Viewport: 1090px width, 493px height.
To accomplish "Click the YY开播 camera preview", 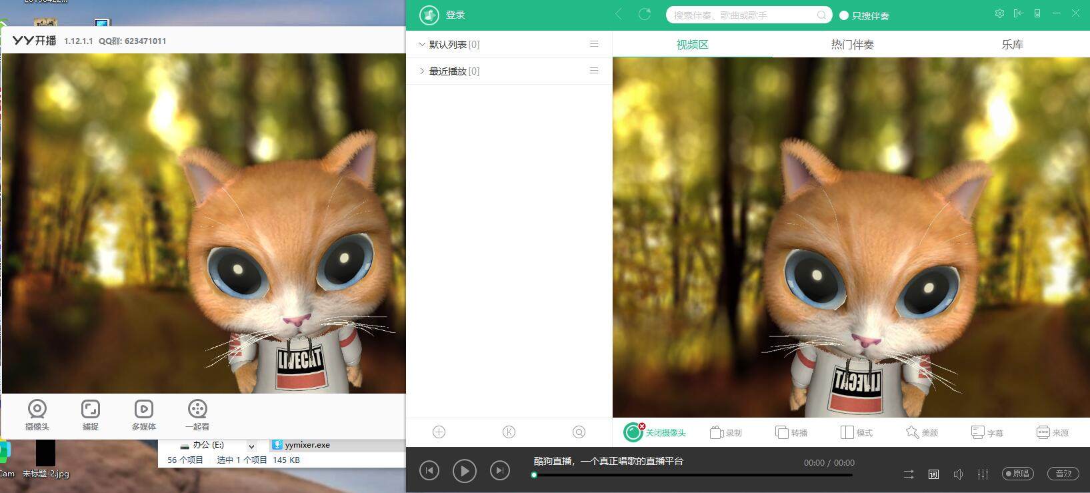I will 204,223.
